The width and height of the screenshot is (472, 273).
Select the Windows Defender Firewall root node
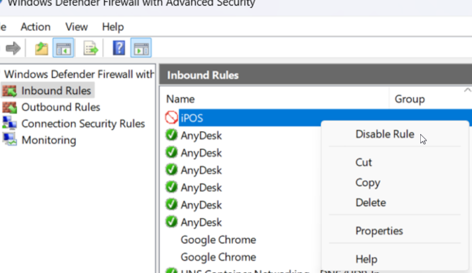79,74
